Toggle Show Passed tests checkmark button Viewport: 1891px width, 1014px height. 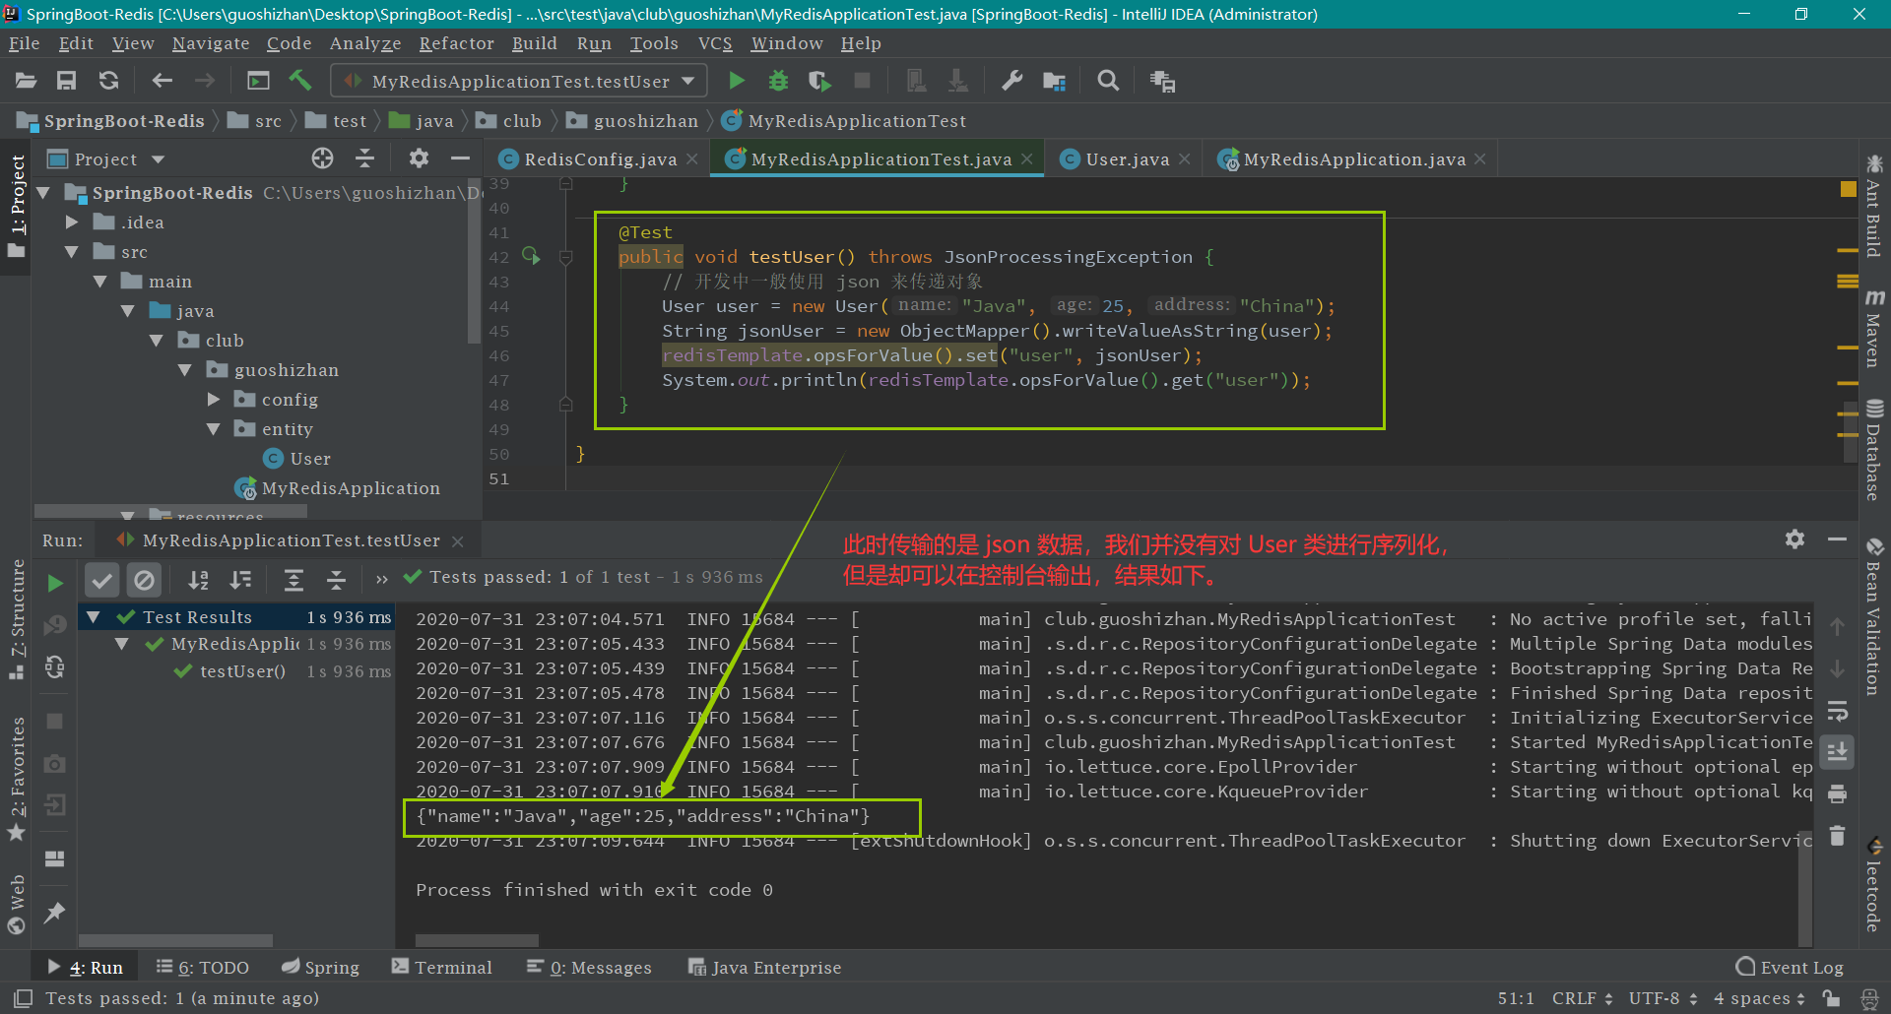tap(101, 580)
